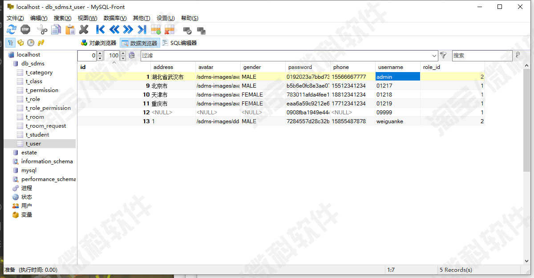This screenshot has height=278, width=534.
Task: Select the t_room table
Action: (35, 117)
